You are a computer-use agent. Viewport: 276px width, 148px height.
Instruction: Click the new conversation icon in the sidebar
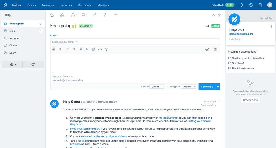click(x=33, y=65)
